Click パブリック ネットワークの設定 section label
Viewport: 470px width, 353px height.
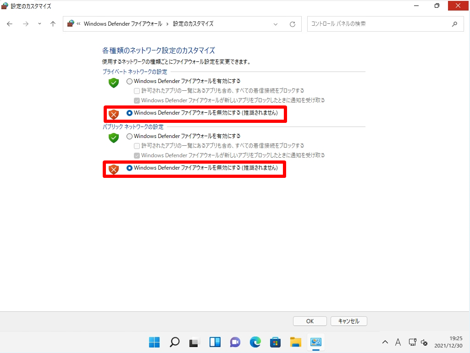133,127
